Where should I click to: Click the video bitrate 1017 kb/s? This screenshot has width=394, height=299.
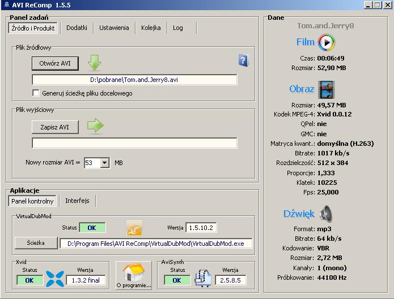point(333,153)
